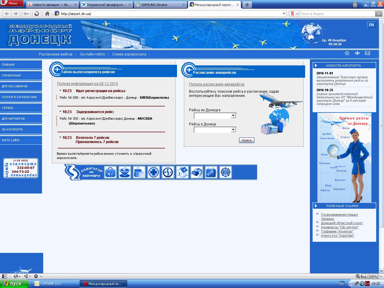The width and height of the screenshot is (384, 288).
Task: Click the Yandex search input field
Action: coord(337,14)
